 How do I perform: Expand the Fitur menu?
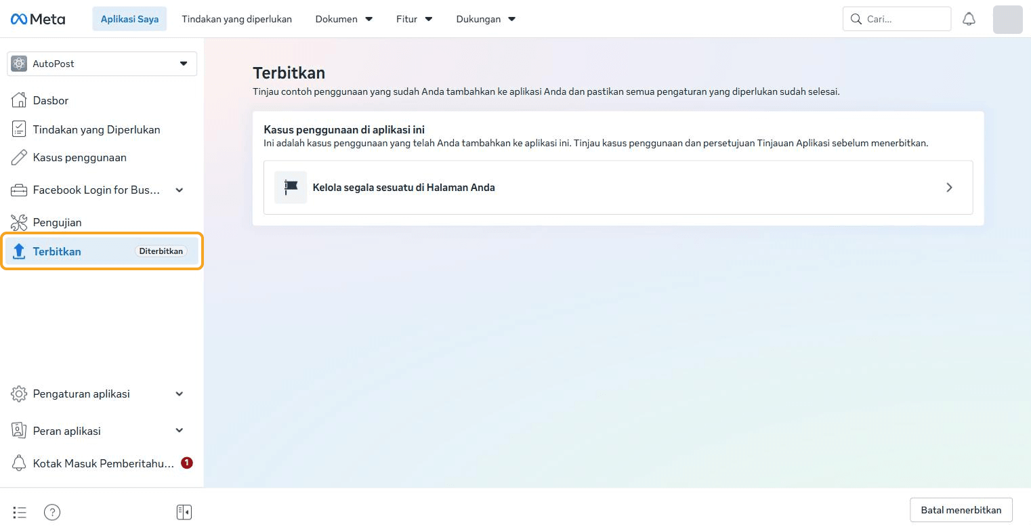coord(414,19)
